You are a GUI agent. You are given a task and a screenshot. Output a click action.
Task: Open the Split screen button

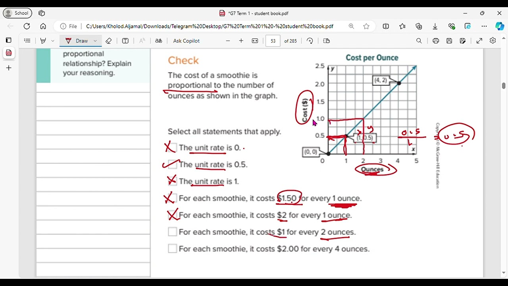point(386,26)
